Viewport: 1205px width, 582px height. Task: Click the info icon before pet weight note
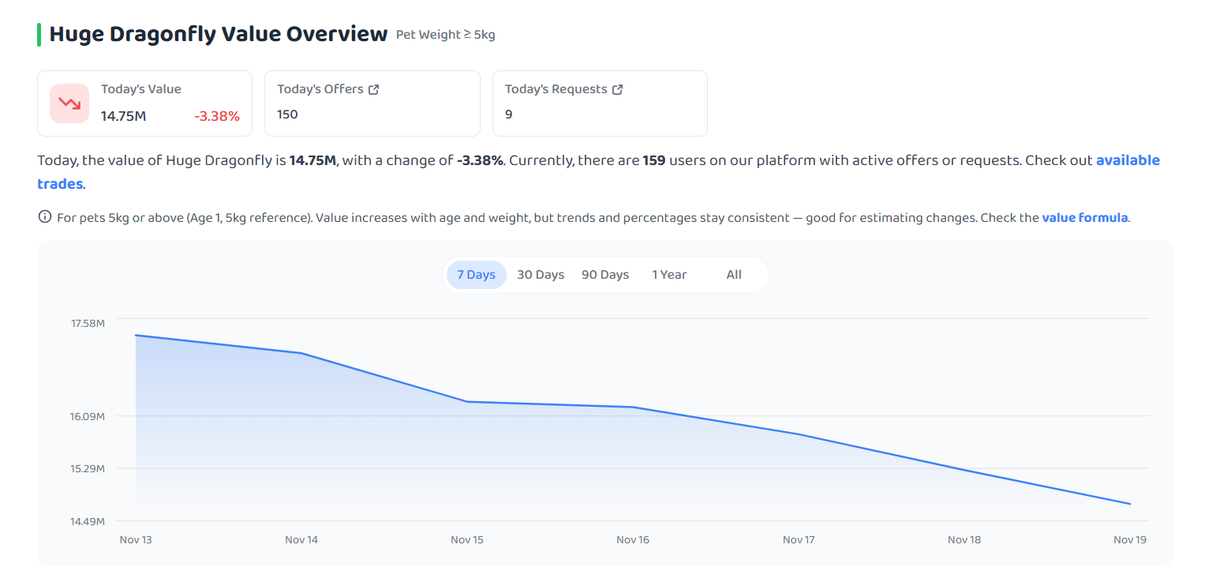44,217
